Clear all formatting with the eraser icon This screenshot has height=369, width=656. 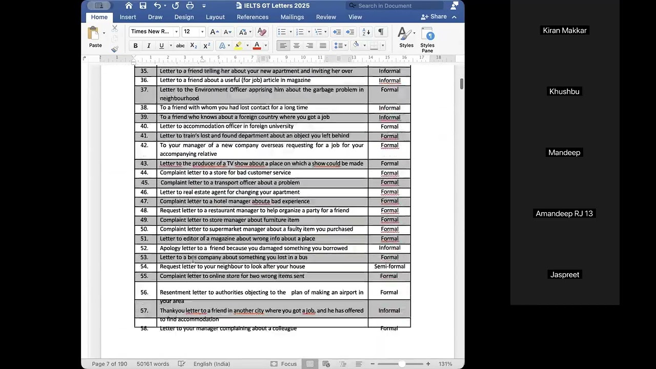262,32
